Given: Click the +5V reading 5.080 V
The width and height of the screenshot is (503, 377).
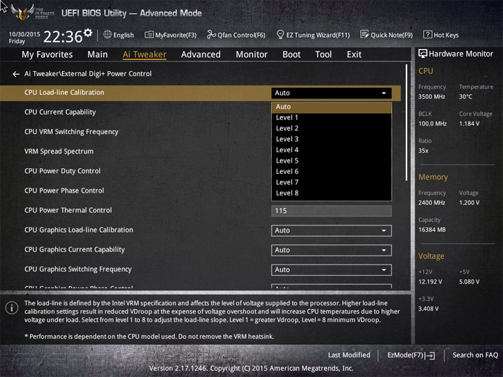Looking at the screenshot, I should click(469, 282).
